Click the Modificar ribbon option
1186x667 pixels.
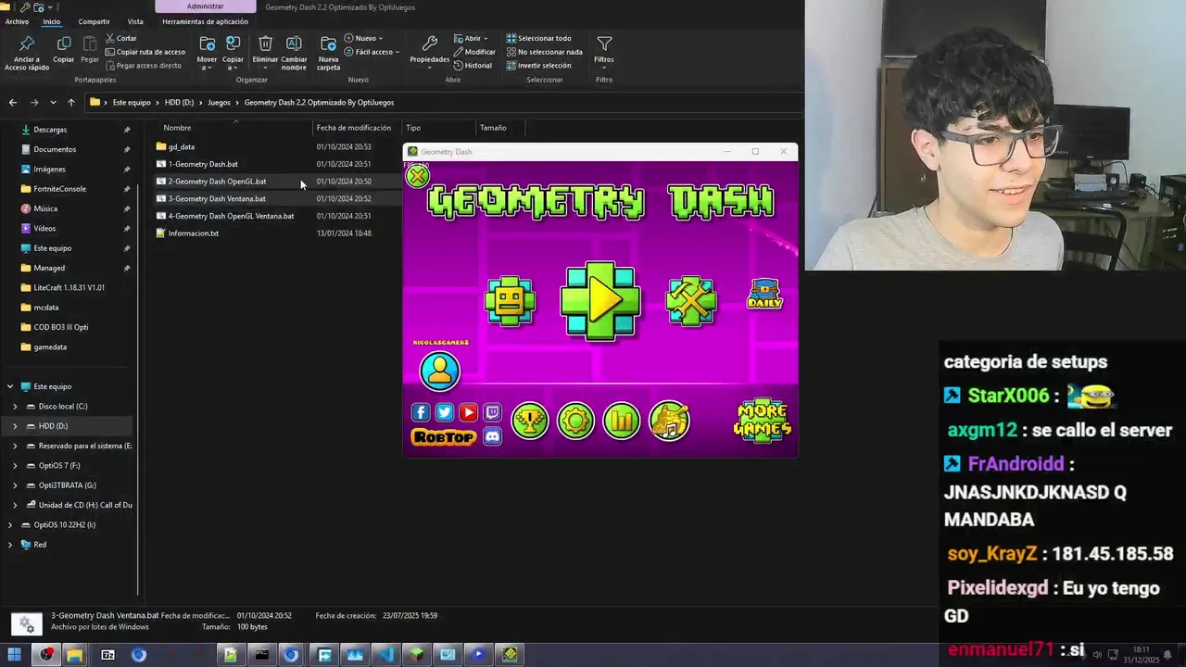(474, 52)
